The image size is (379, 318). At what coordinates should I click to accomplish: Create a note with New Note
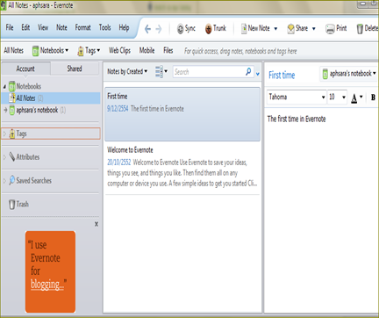coord(255,28)
